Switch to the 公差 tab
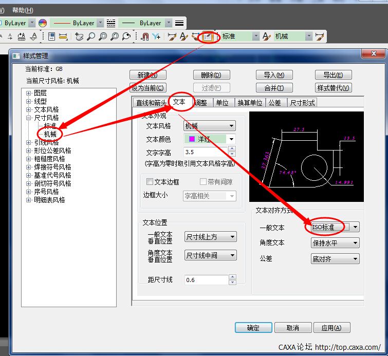Screen dimensions: 388x356 [x=275, y=103]
